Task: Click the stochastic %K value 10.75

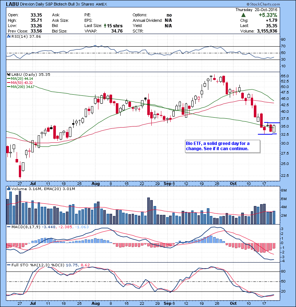Action: tap(71, 265)
